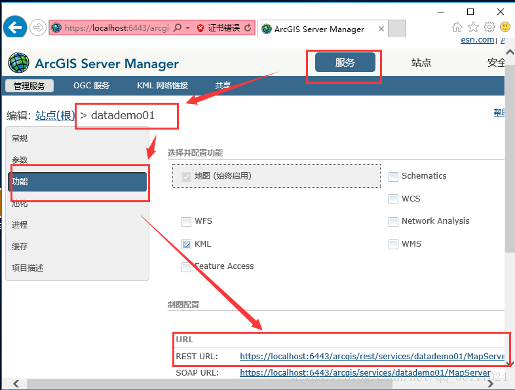This screenshot has height=390, width=515.
Task: Enable the Schematics checkbox
Action: click(x=393, y=177)
